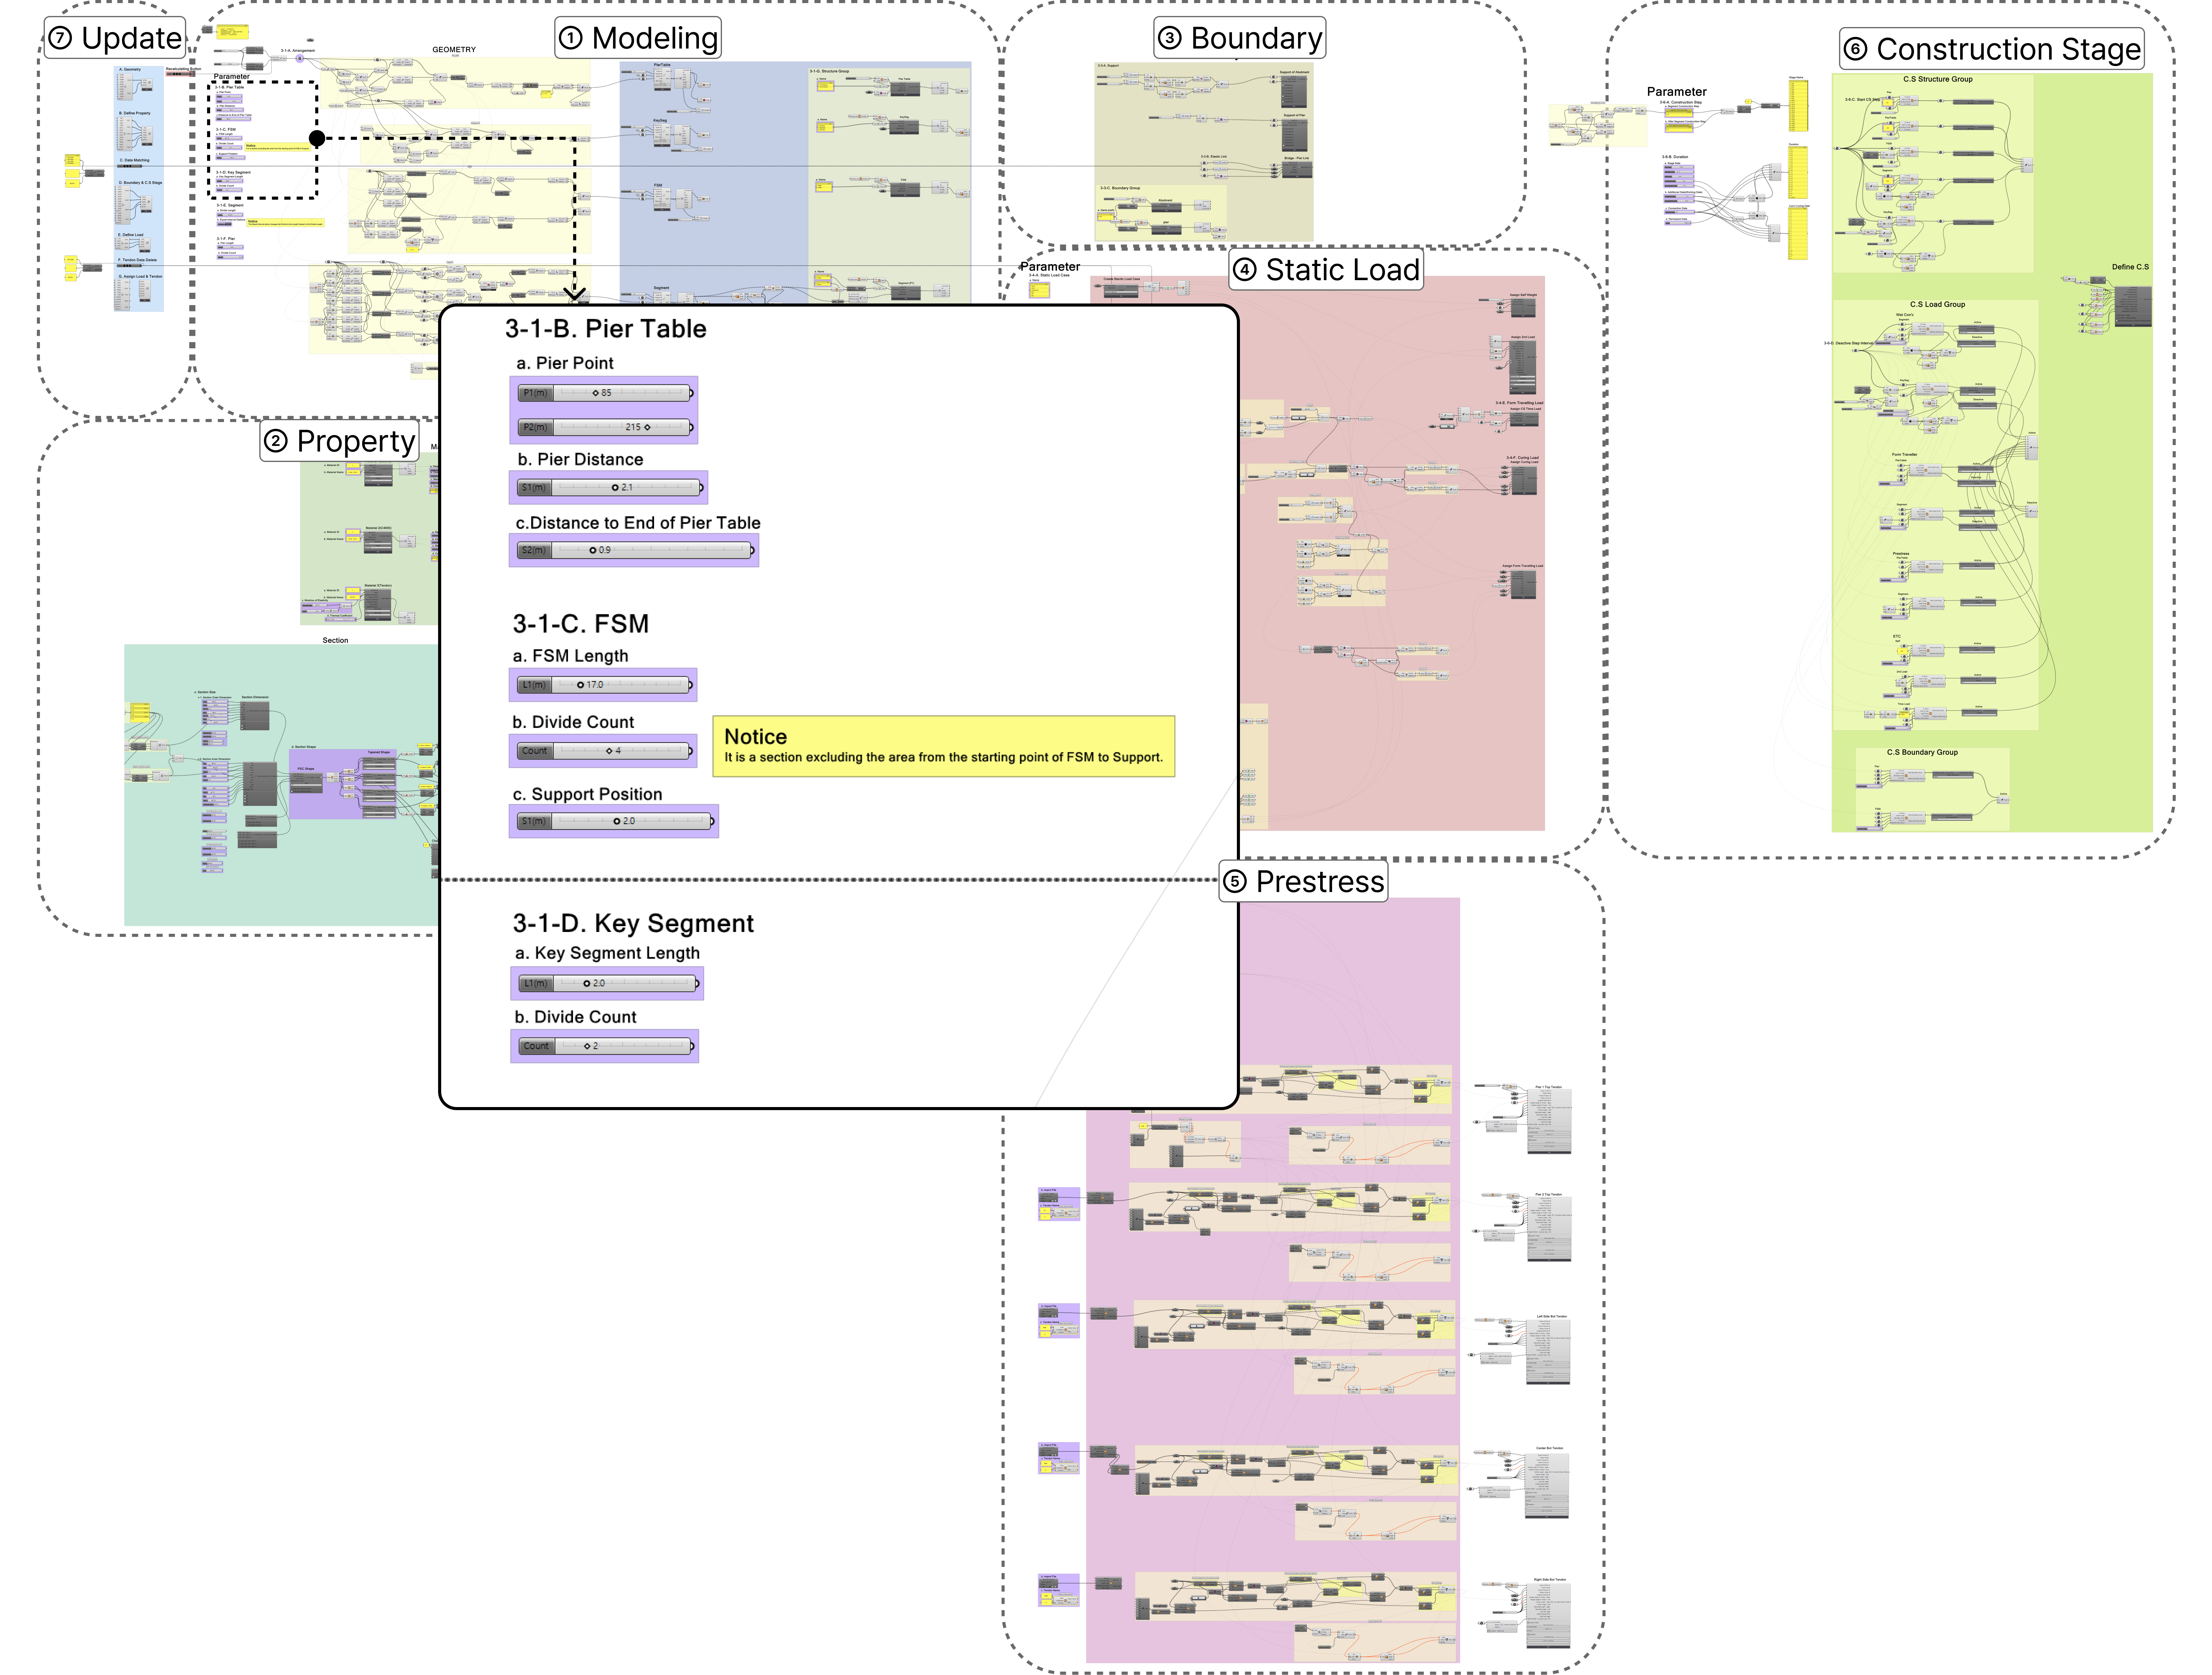Select the Parameter label in Construction Stage
The height and width of the screenshot is (1675, 2212).
click(x=1677, y=92)
